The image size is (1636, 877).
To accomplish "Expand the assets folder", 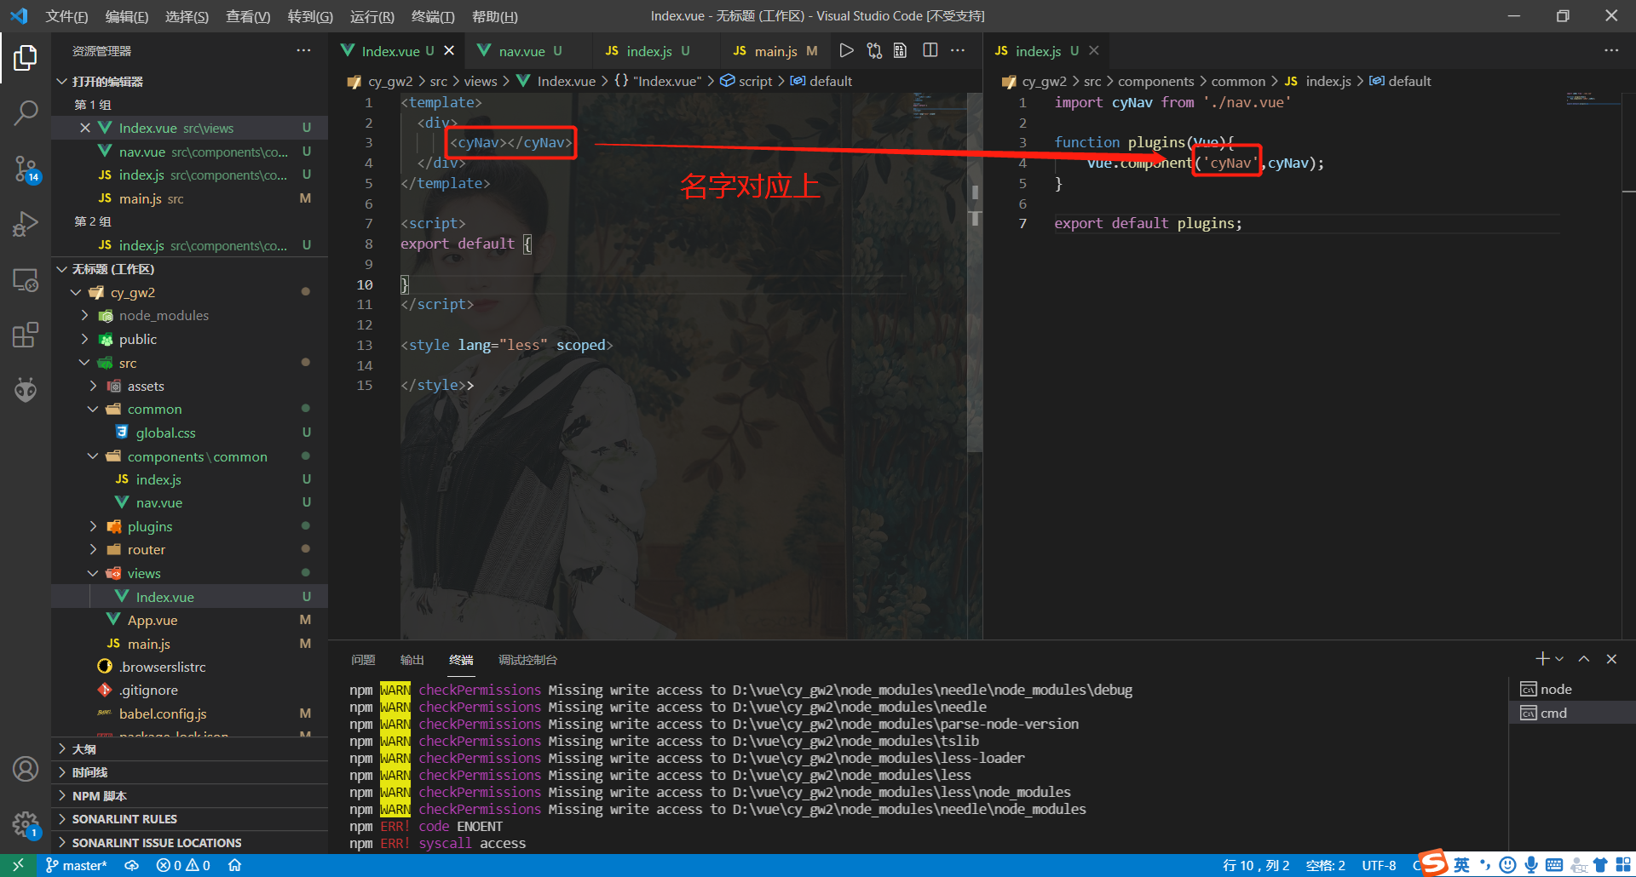I will tap(93, 386).
